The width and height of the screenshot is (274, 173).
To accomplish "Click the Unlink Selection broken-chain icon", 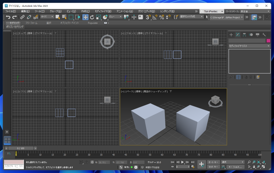I will pyautogui.click(x=29, y=17).
